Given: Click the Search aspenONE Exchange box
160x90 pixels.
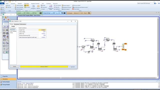Looking at the screenshot, I should coord(145,3).
